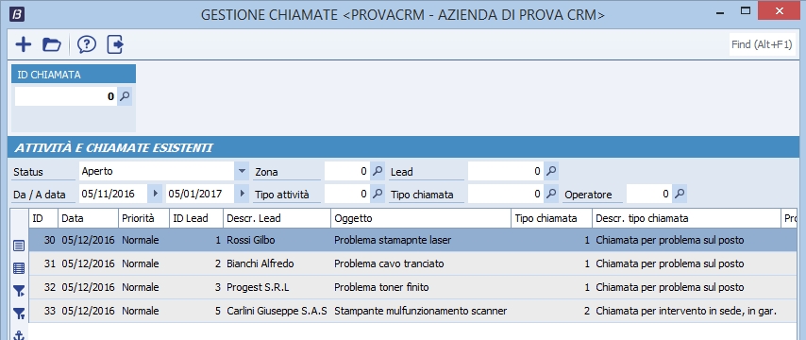Click the Tipo attività lookup magnifier
The image size is (806, 340).
click(378, 194)
